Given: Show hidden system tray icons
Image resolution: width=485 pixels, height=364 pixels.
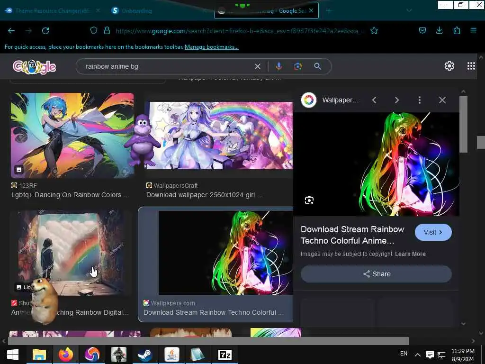Looking at the screenshot, I should point(417,355).
